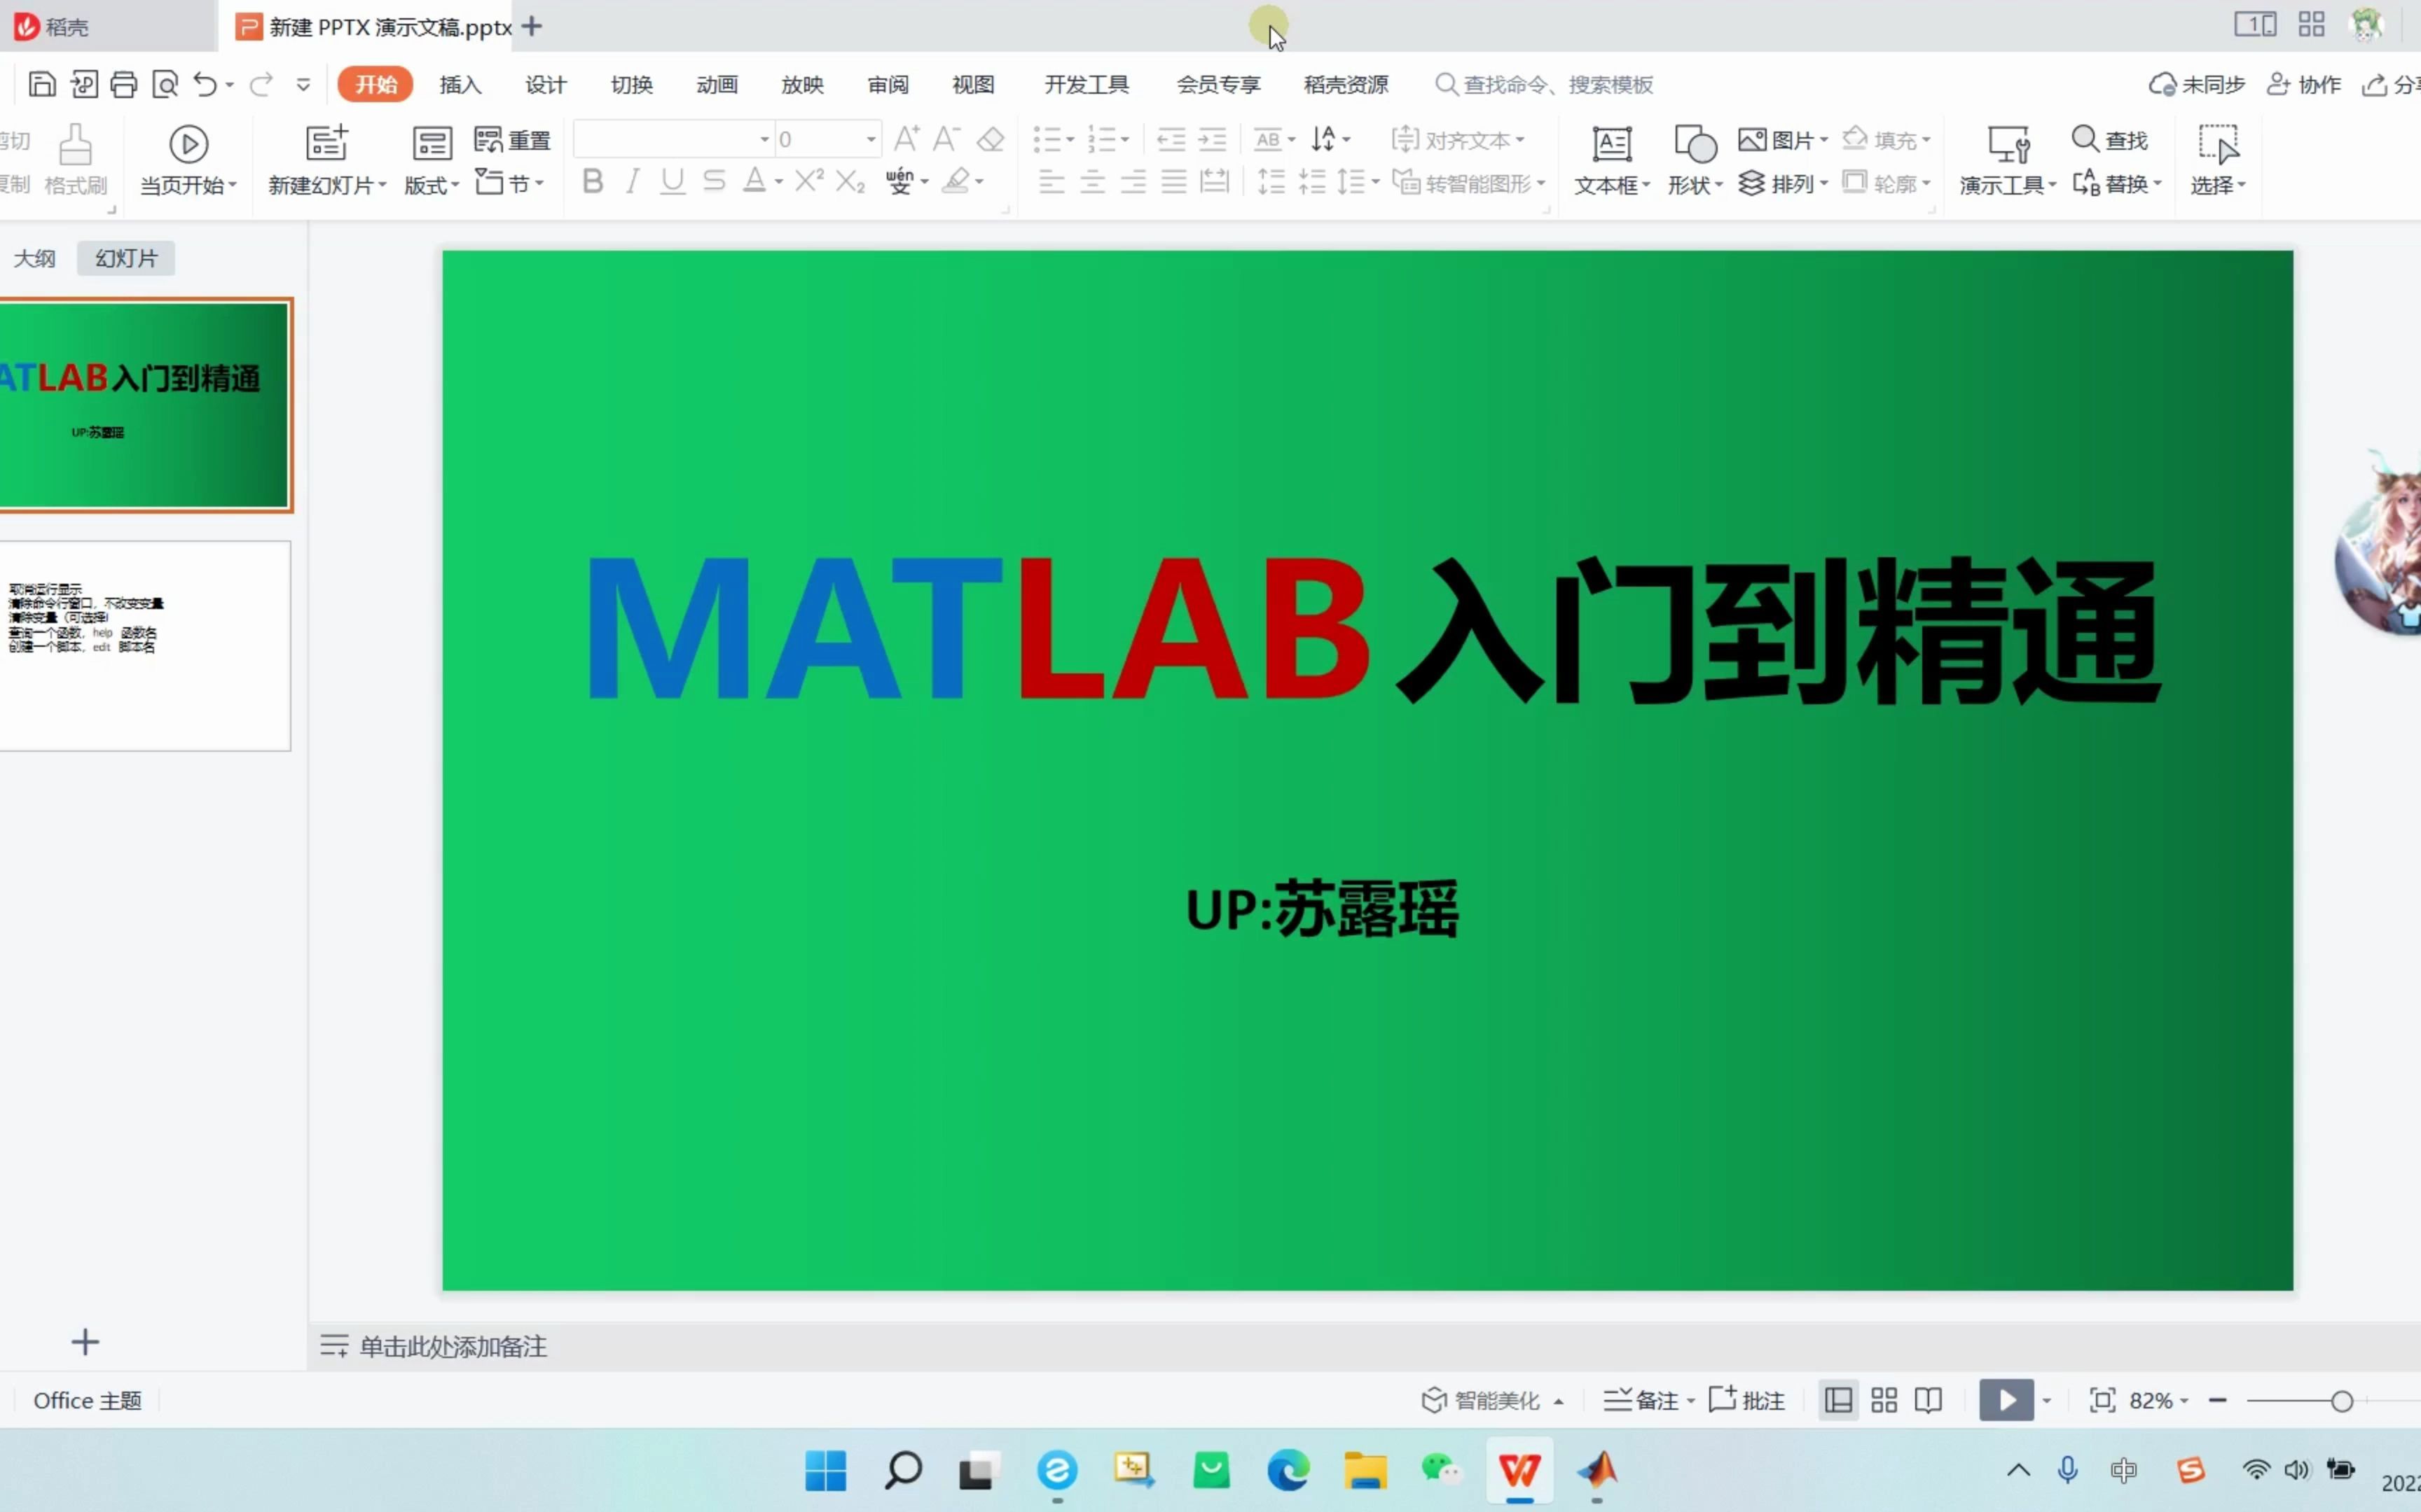Image resolution: width=2421 pixels, height=1512 pixels.
Task: Toggle Bold formatting
Action: pos(592,181)
